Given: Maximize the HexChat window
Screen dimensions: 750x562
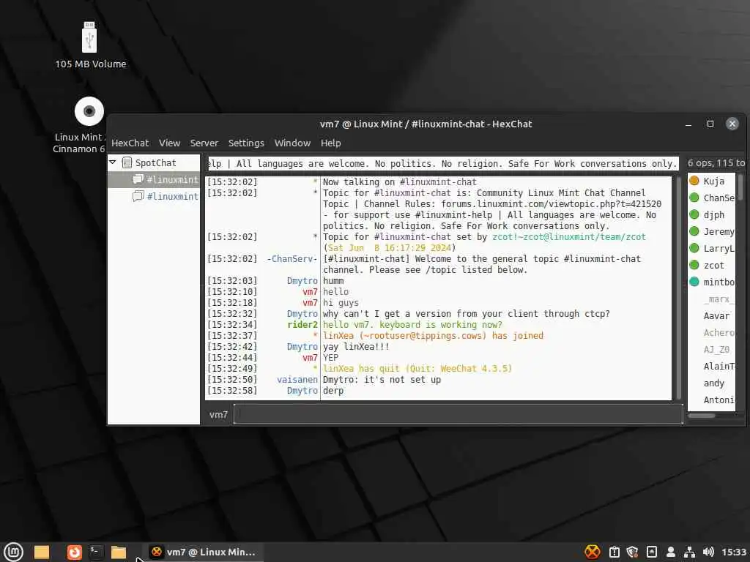Looking at the screenshot, I should tap(710, 124).
